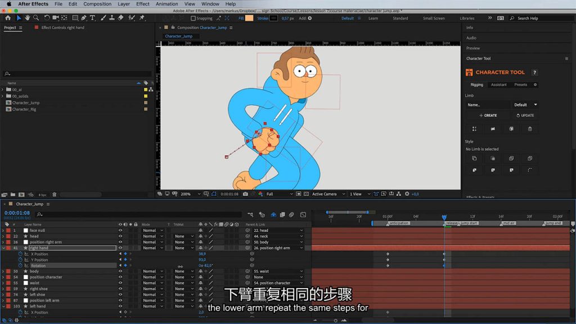This screenshot has width=576, height=324.
Task: Switch to the Learn workspace
Action: pos(373,18)
